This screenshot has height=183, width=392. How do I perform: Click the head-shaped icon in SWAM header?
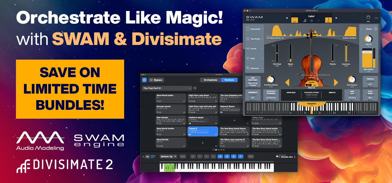click(311, 21)
